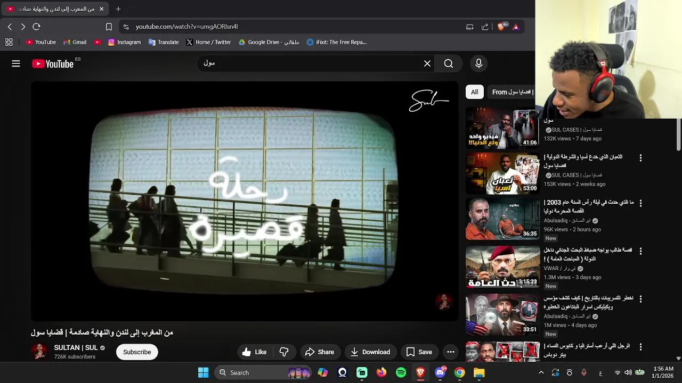Start voice search with the microphone
The image size is (682, 383).
coord(478,64)
